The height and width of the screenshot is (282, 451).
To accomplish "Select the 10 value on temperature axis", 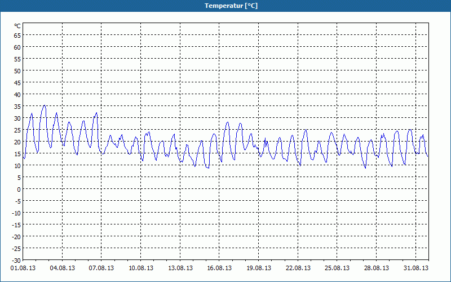I will tap(17, 166).
